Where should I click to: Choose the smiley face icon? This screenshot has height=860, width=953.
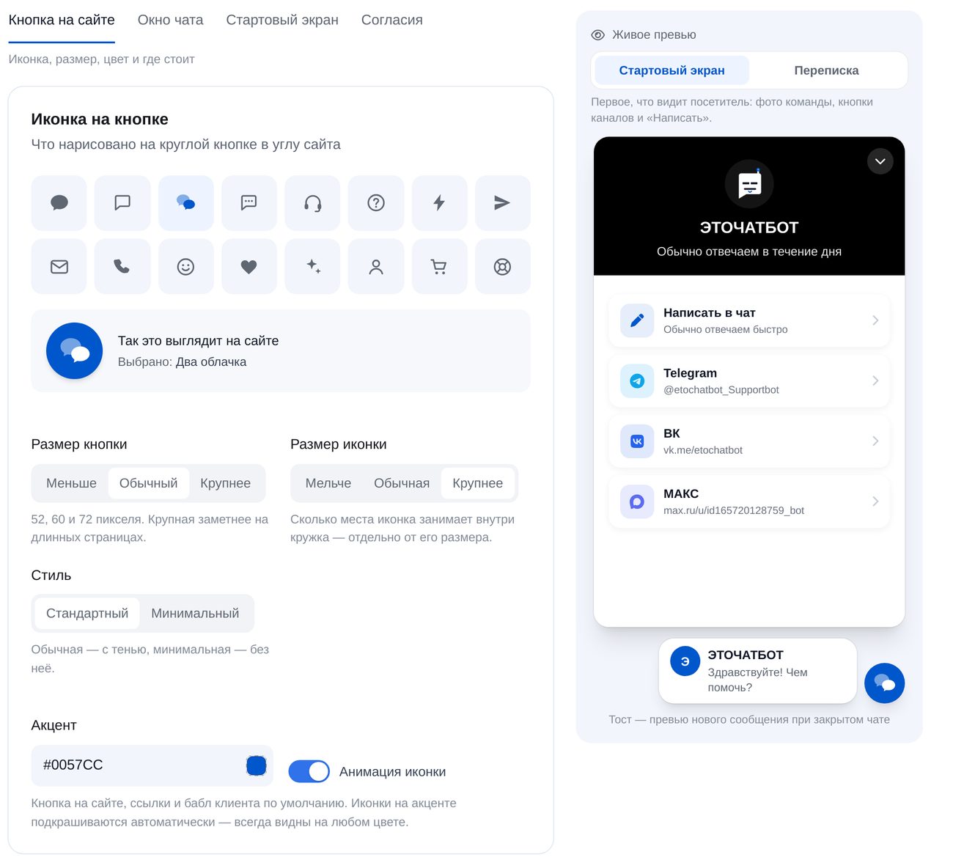pos(186,266)
